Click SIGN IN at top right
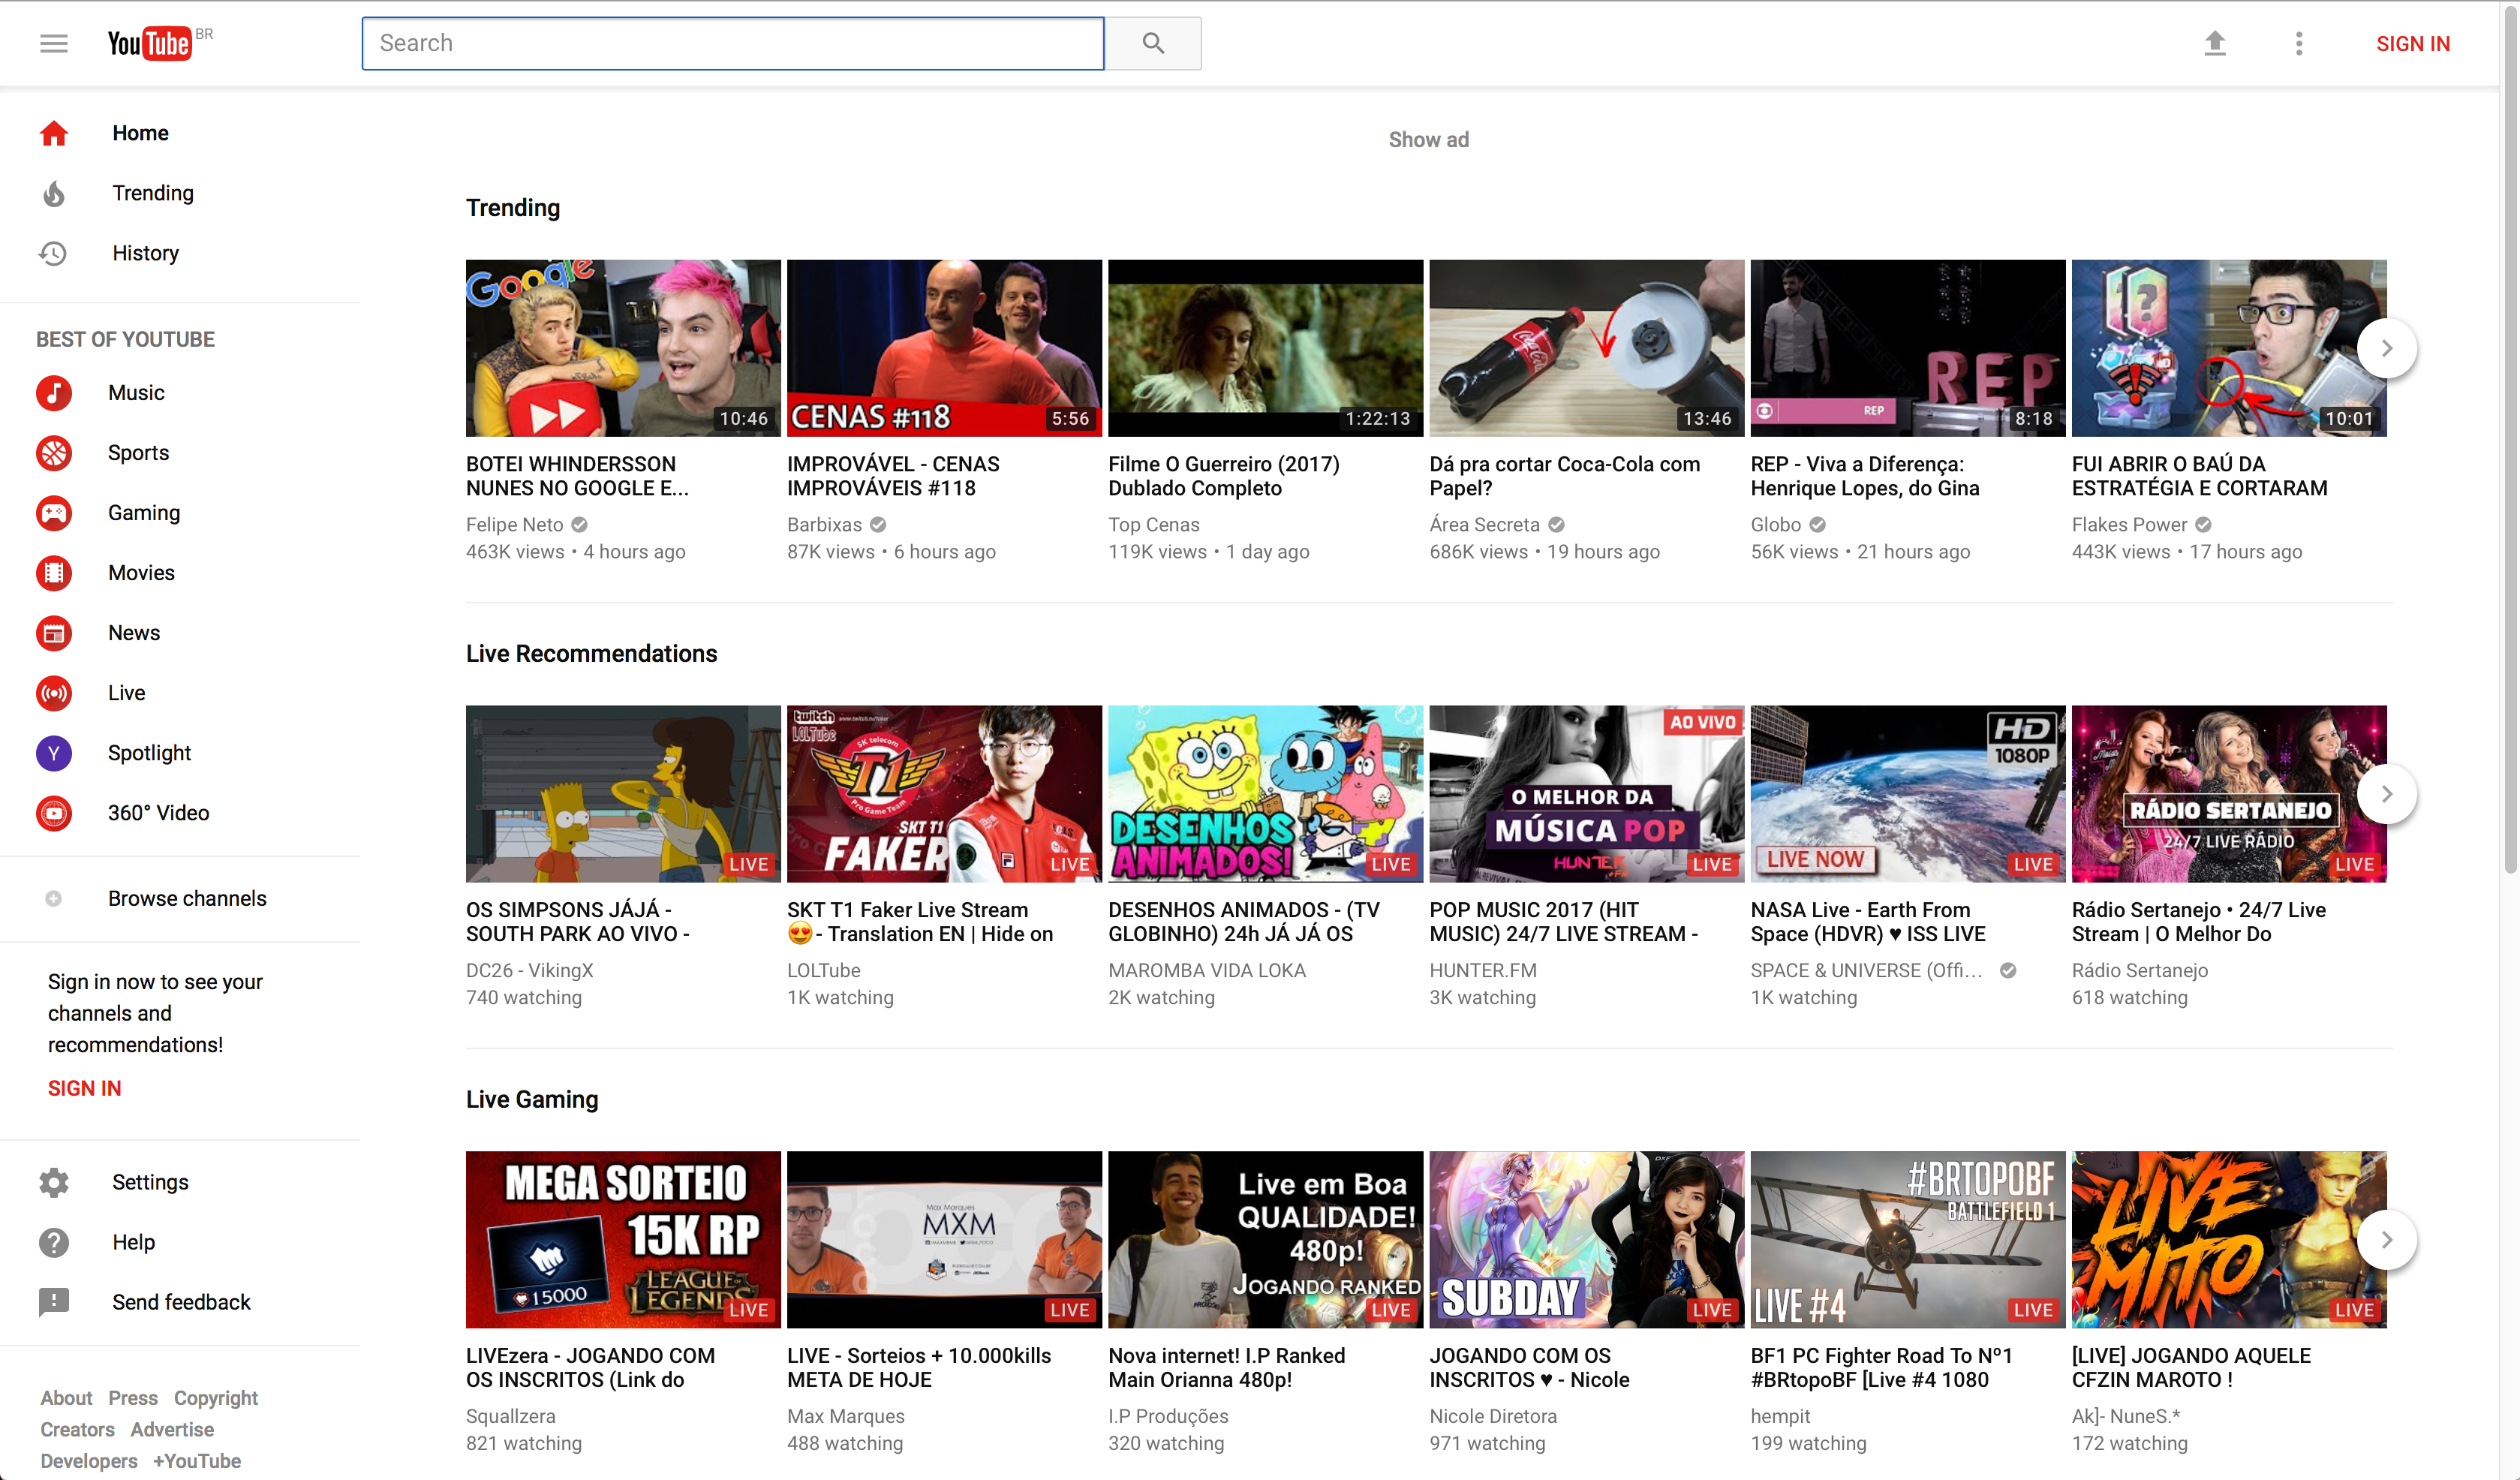 [2412, 43]
